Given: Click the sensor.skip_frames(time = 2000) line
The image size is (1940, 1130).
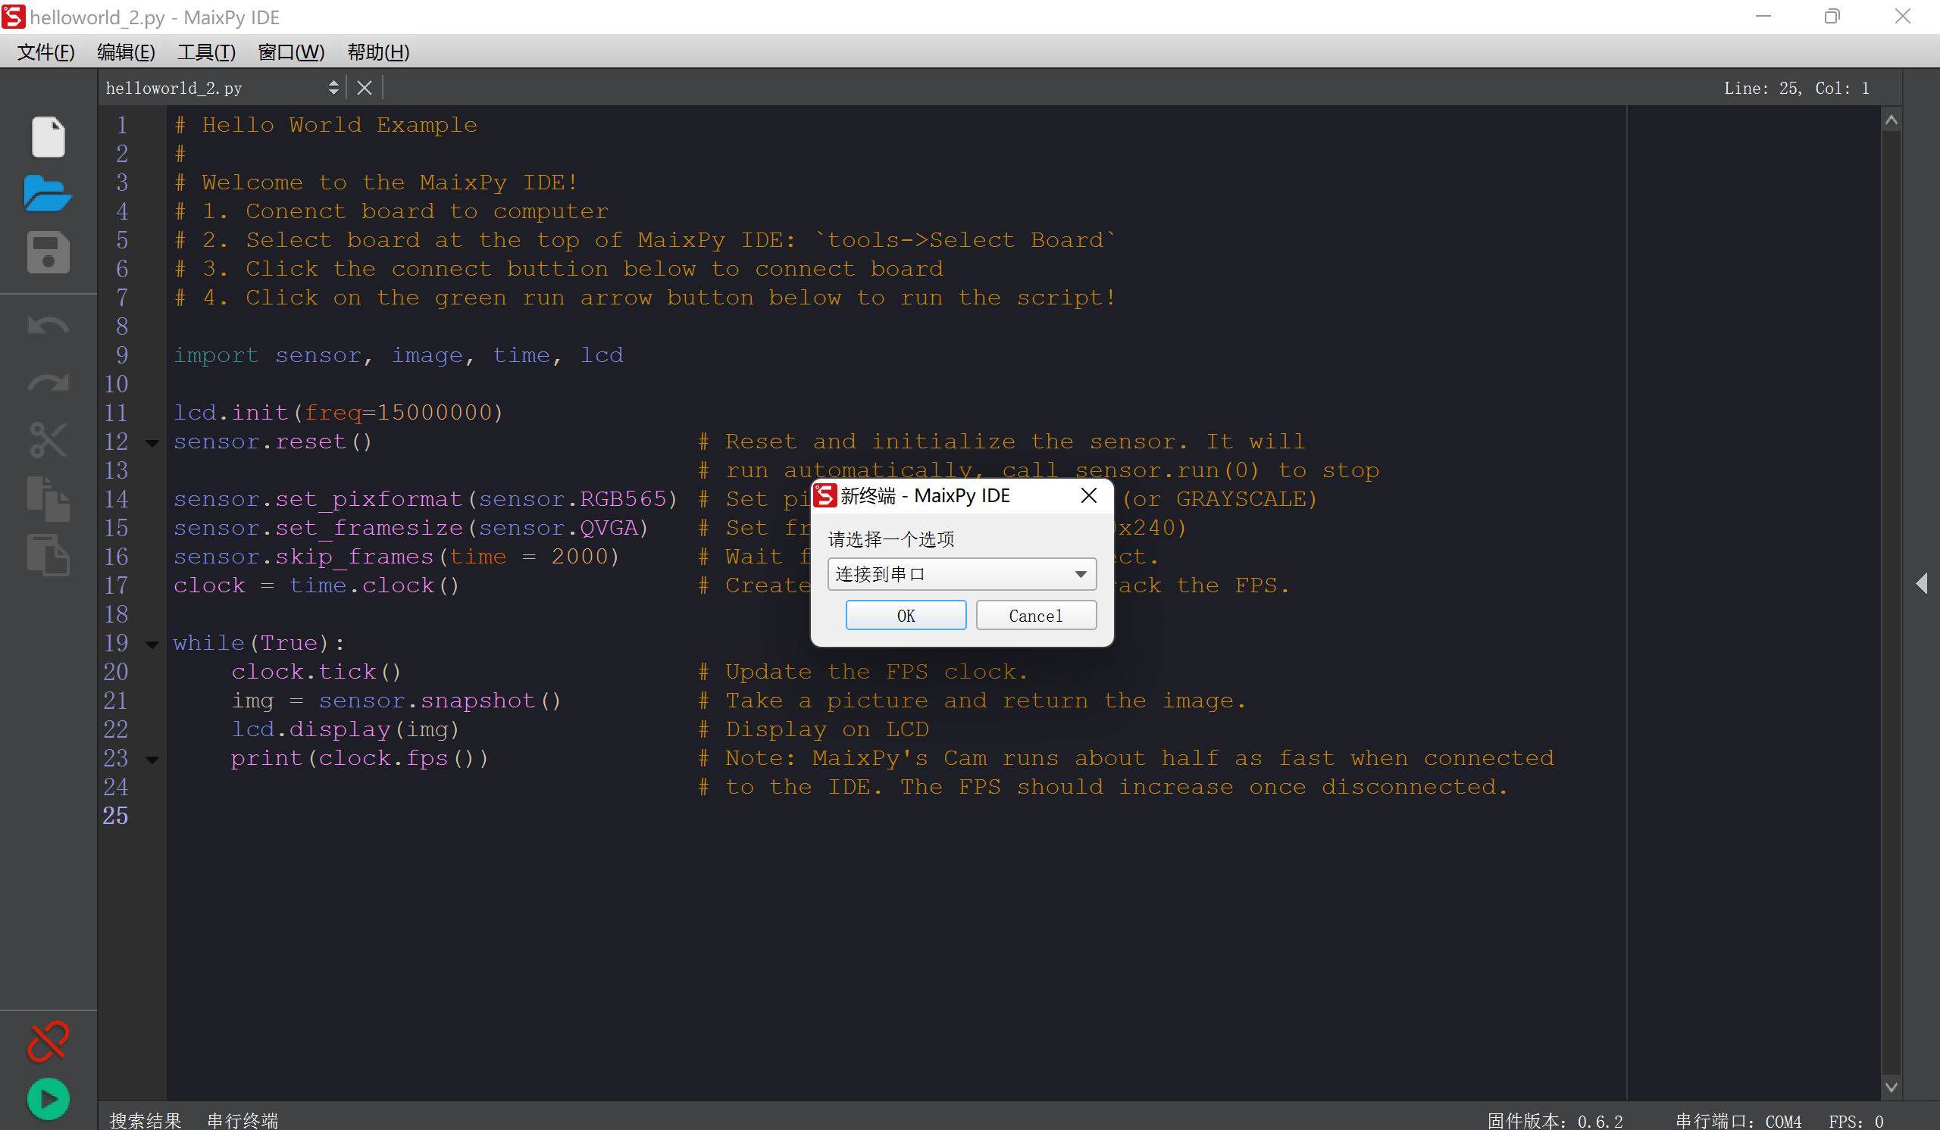Looking at the screenshot, I should point(396,557).
